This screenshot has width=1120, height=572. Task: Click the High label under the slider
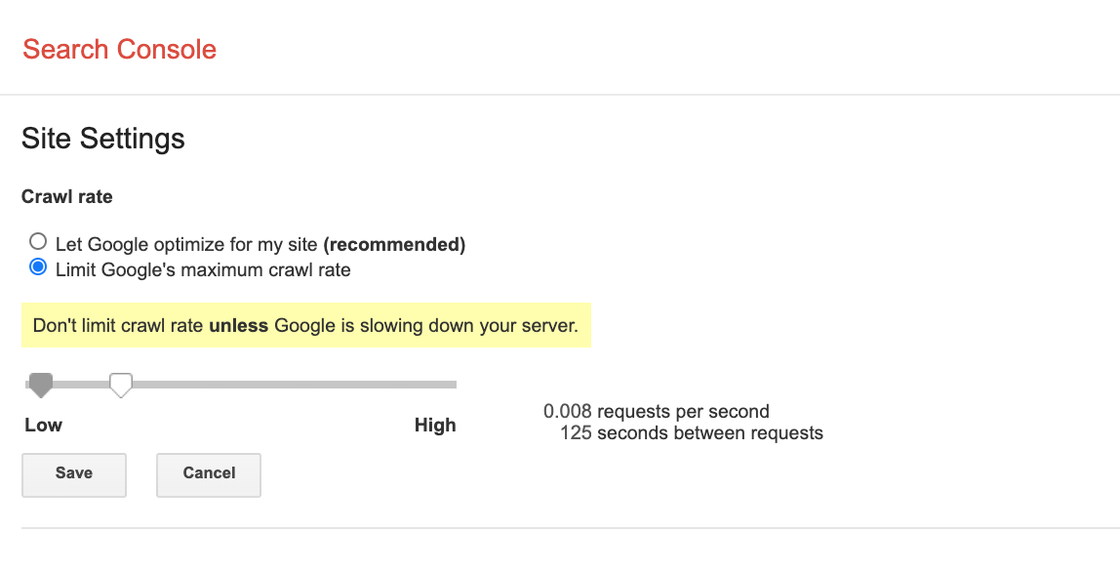(435, 425)
